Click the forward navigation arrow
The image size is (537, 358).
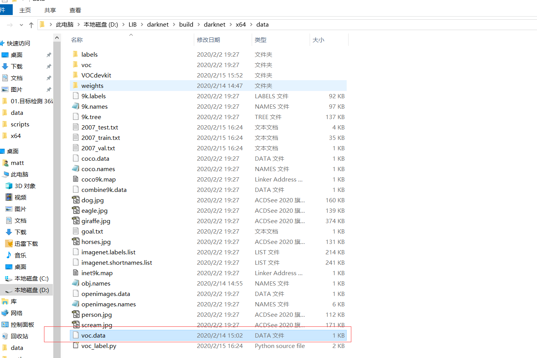(x=10, y=25)
